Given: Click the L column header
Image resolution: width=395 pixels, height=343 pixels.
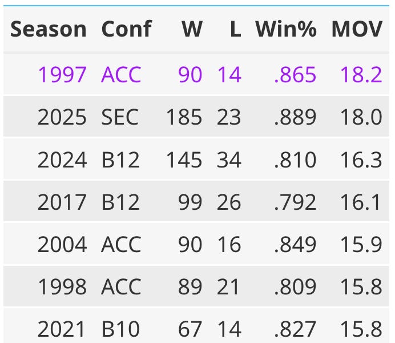Looking at the screenshot, I should click(235, 29).
